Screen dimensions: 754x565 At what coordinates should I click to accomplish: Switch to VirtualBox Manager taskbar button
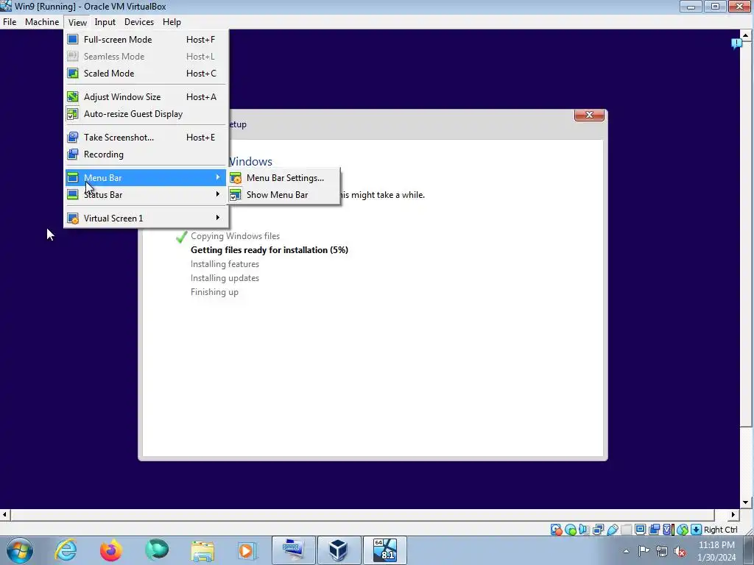339,550
